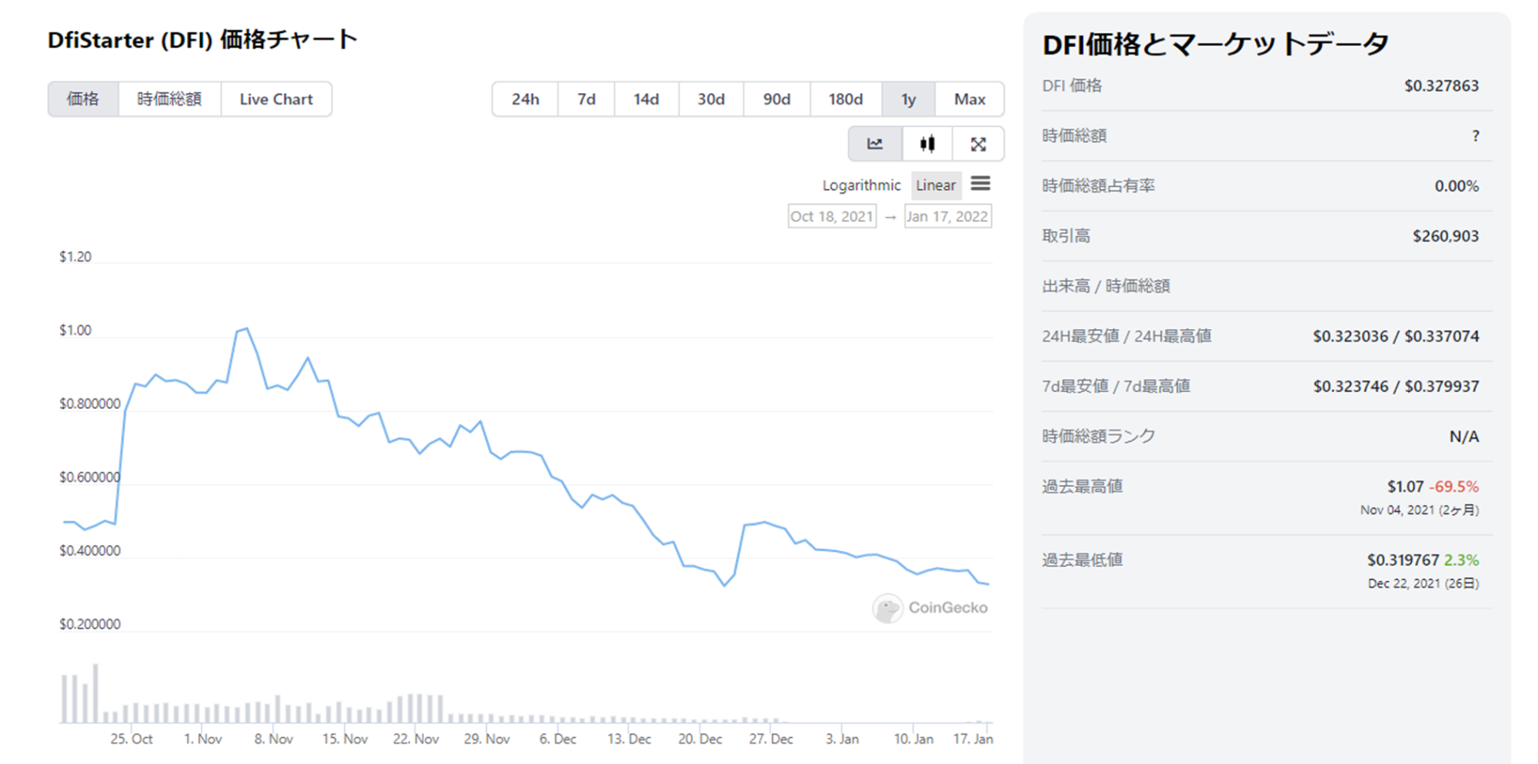Viewport: 1538px width, 764px height.
Task: Click the 27. Dec date label
Action: tap(771, 739)
